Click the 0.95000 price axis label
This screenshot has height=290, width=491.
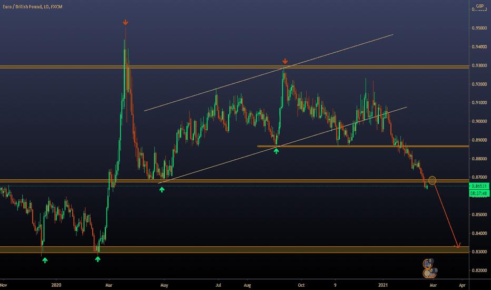pos(479,28)
